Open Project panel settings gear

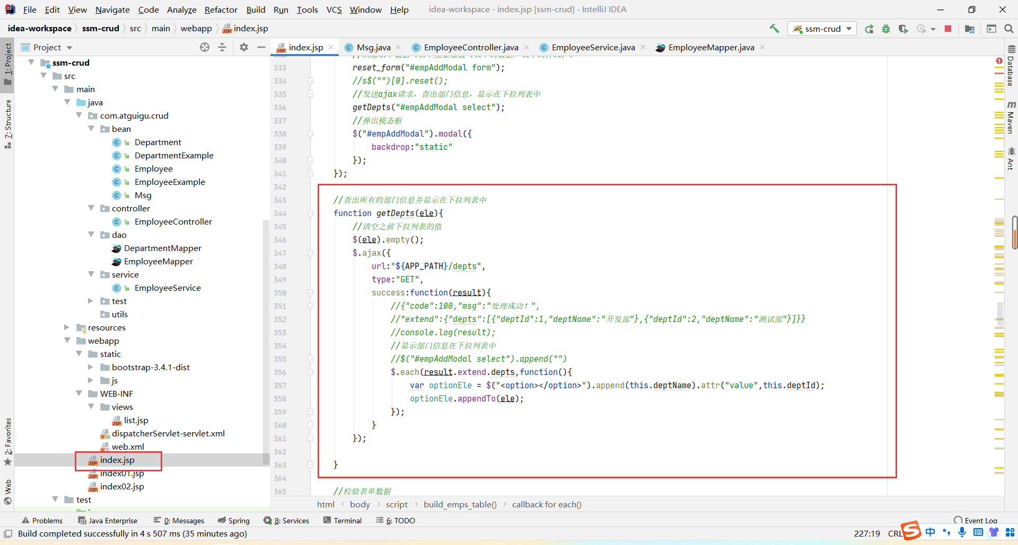pyautogui.click(x=243, y=47)
